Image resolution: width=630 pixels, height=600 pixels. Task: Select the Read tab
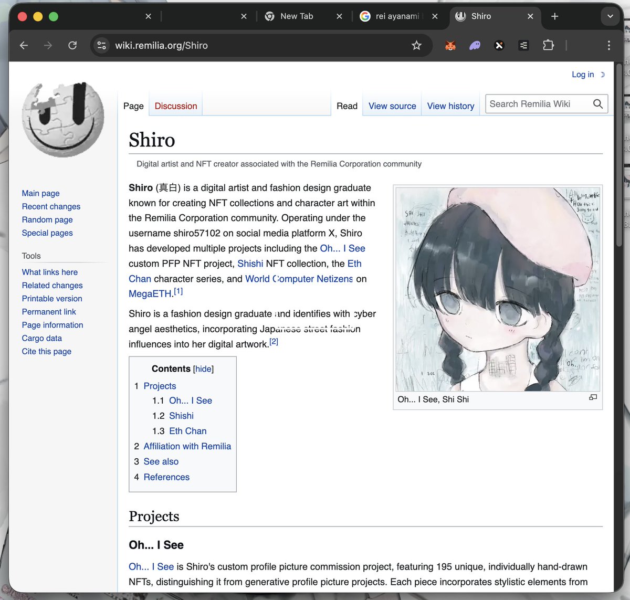pos(347,106)
